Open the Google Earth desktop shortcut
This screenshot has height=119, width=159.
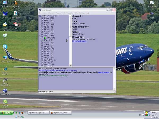click(x=5, y=92)
